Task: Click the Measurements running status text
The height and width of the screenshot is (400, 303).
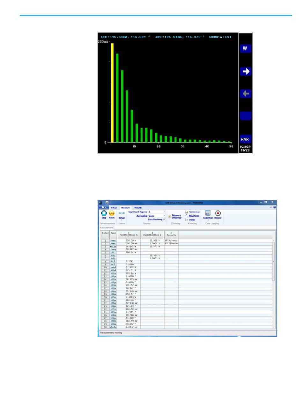Action: (111, 333)
